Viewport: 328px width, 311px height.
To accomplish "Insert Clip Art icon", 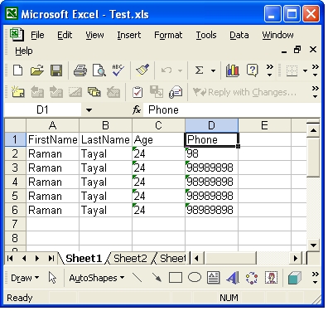I will tap(271, 278).
